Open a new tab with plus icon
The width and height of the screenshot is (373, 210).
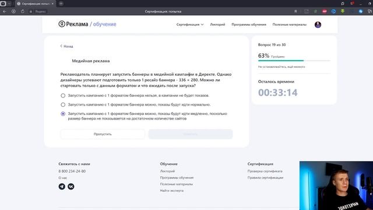[x=61, y=3]
